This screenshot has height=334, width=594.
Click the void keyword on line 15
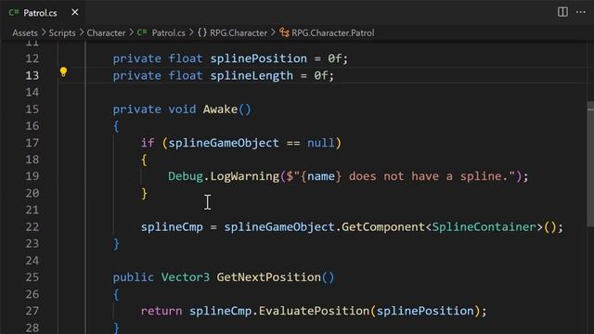182,109
